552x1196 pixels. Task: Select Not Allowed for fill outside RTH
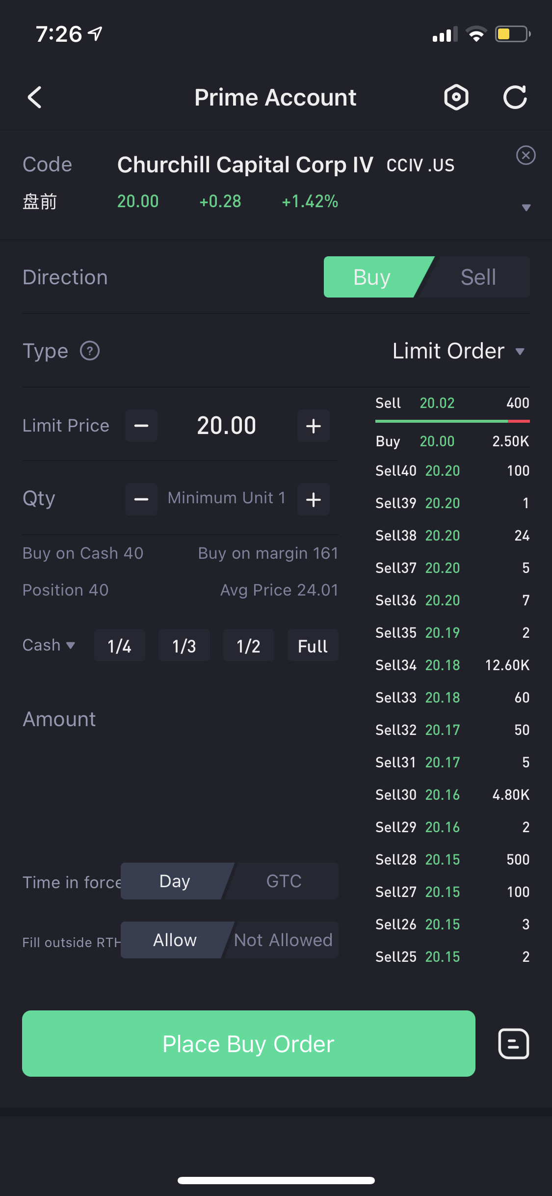click(x=283, y=940)
